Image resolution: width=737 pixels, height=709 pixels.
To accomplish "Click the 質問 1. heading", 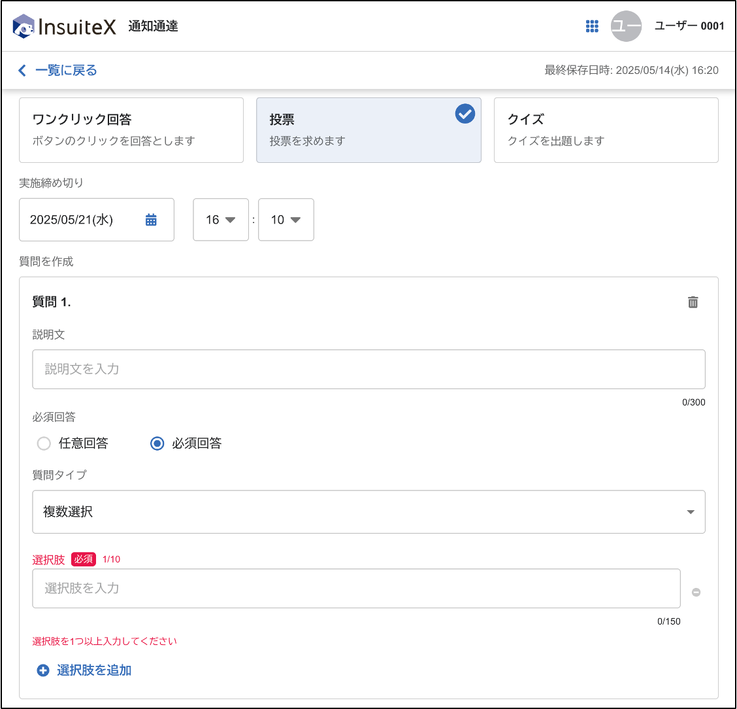I will (51, 302).
